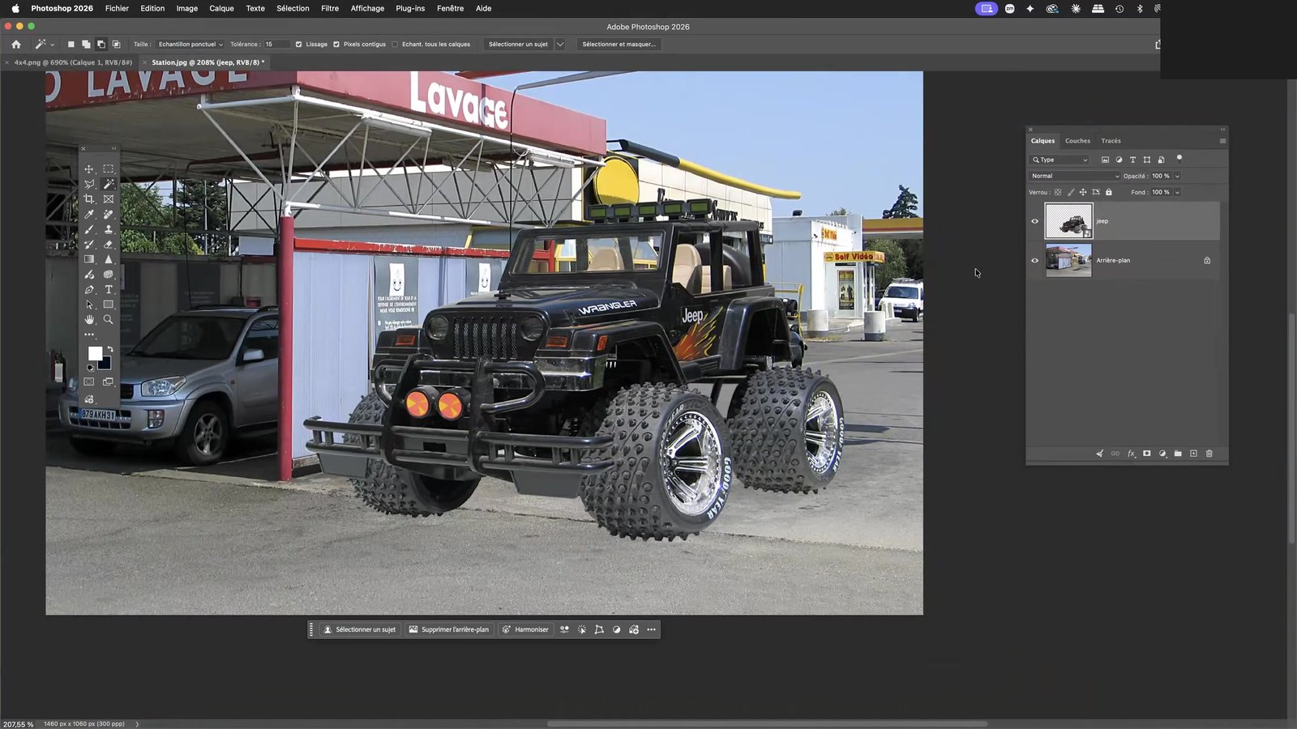Select the Clone Stamp tool
This screenshot has height=729, width=1297.
[x=109, y=229]
